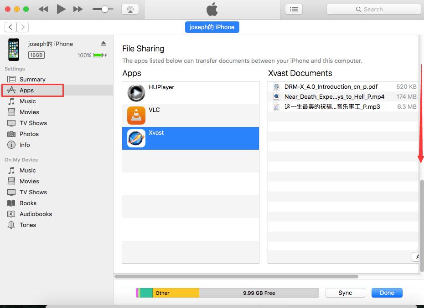Open the AirPlay output menu

point(130,9)
